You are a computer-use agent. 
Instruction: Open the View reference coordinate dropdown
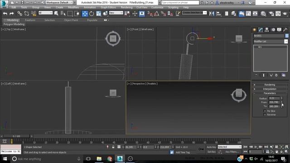click(116, 13)
